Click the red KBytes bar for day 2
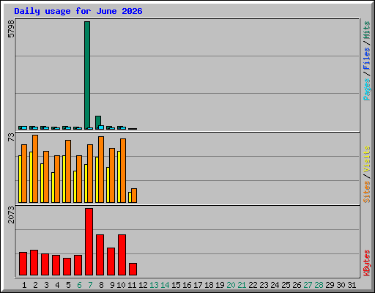375x293 pixels. tap(34, 262)
